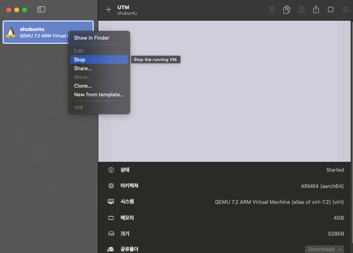Maximize the window with green button
Image resolution: width=353 pixels, height=253 pixels.
pos(25,10)
